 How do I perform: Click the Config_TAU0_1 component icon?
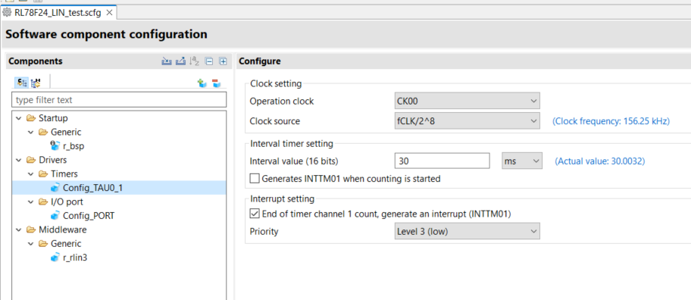tap(55, 188)
